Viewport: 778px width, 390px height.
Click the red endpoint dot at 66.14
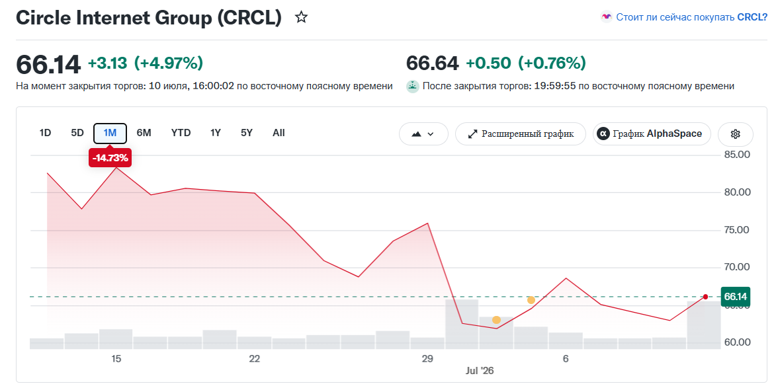click(x=705, y=297)
